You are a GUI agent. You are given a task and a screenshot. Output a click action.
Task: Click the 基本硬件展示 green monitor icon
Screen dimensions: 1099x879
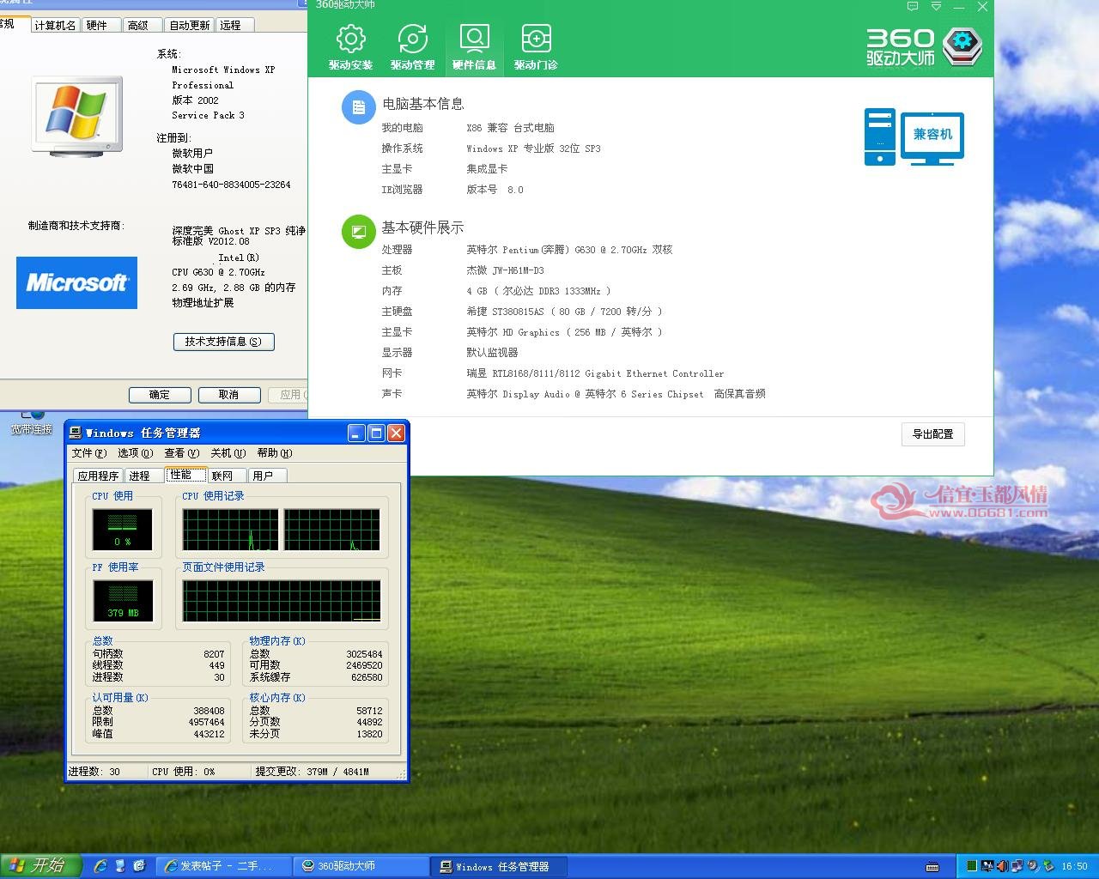[358, 232]
